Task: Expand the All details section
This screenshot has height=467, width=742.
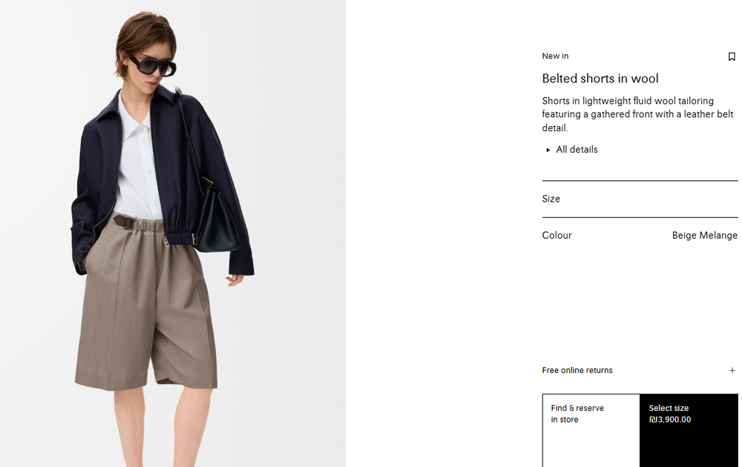Action: [572, 149]
